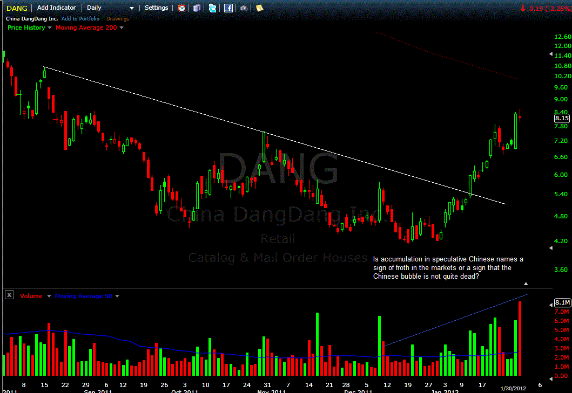Open the database stack icon in toolbar

tap(197, 8)
